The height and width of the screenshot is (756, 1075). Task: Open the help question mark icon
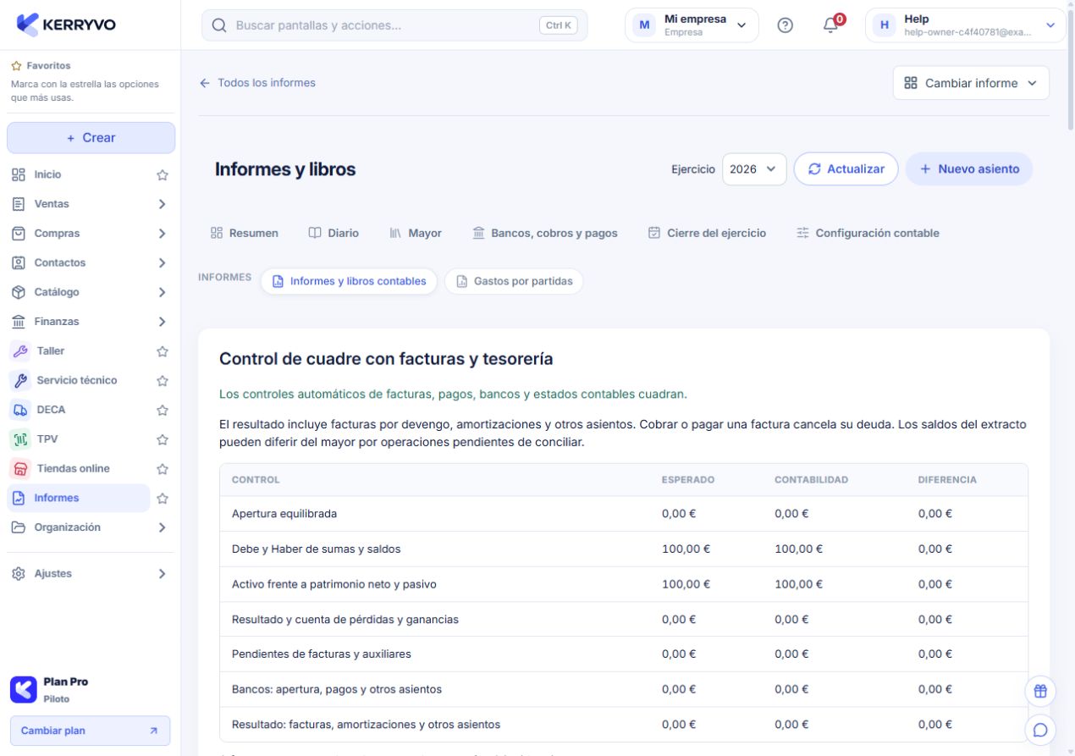(785, 25)
